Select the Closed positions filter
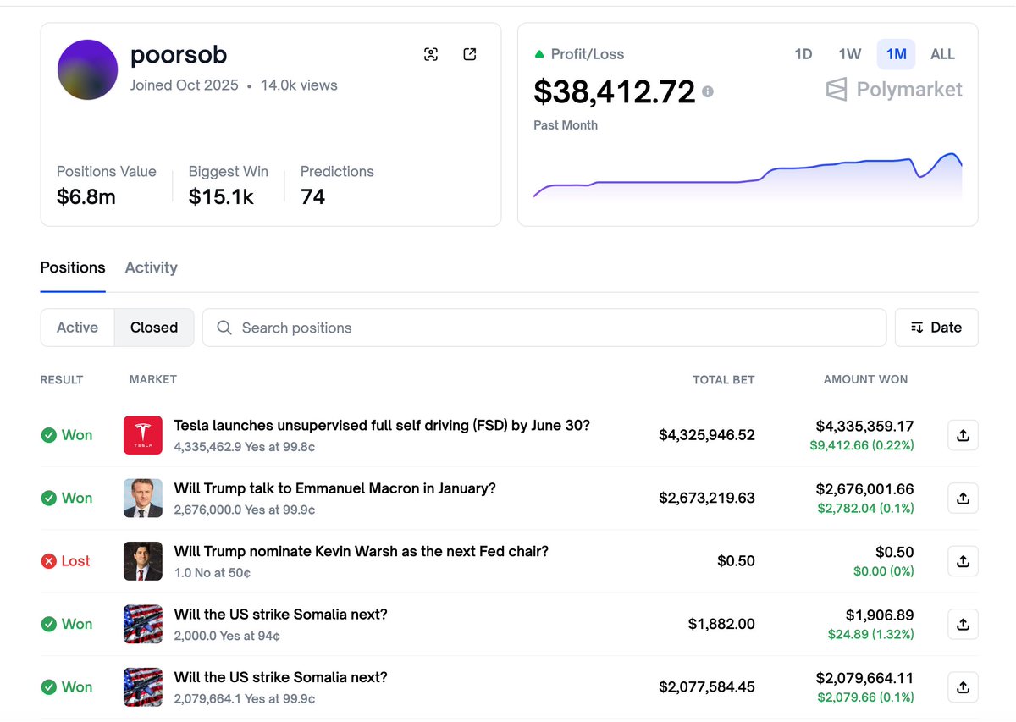Image resolution: width=1016 pixels, height=722 pixels. click(x=154, y=328)
